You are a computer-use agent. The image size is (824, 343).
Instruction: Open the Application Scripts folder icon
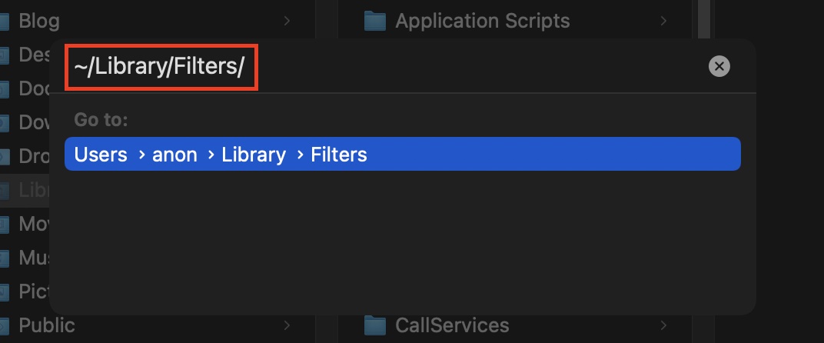(374, 21)
